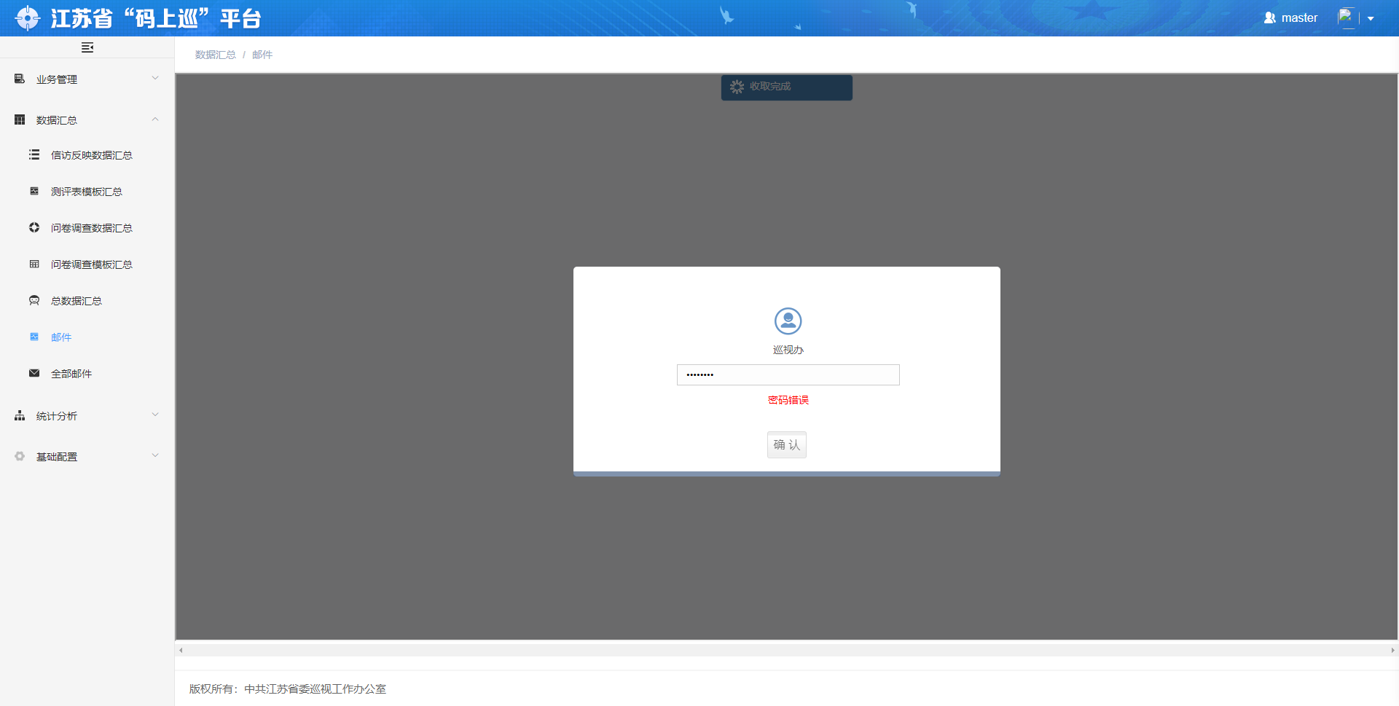
Task: Click the 业务管理 menu label
Action: [57, 79]
